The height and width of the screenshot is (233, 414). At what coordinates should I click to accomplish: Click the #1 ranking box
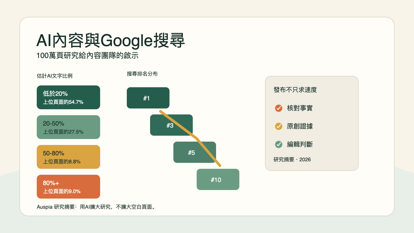[148, 98]
